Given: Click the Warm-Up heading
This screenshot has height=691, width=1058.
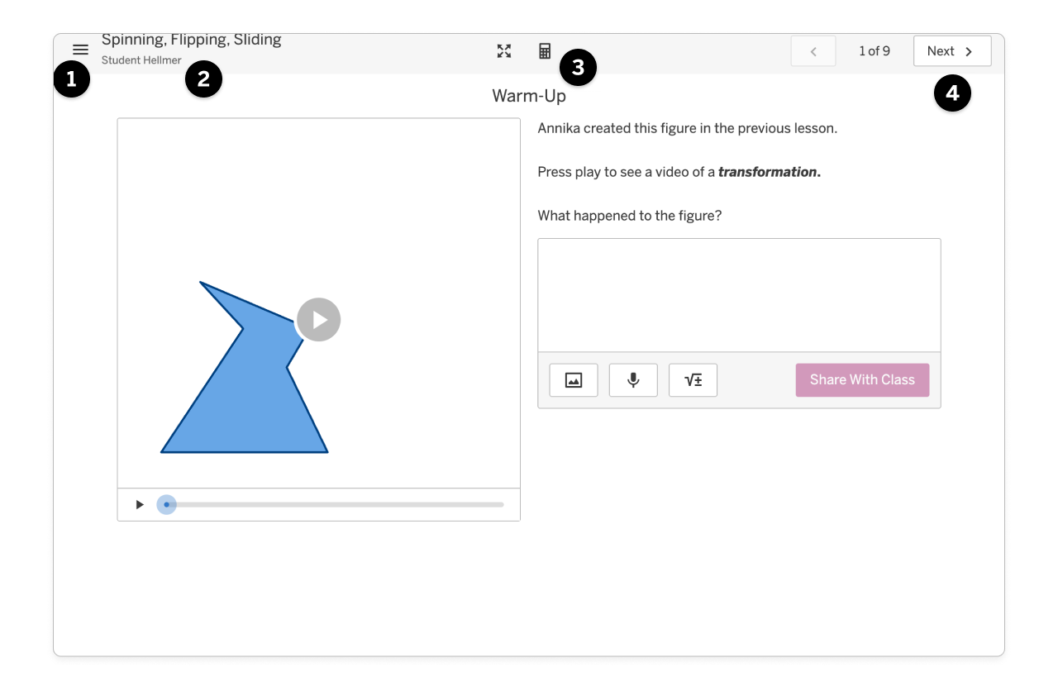Looking at the screenshot, I should tap(529, 96).
